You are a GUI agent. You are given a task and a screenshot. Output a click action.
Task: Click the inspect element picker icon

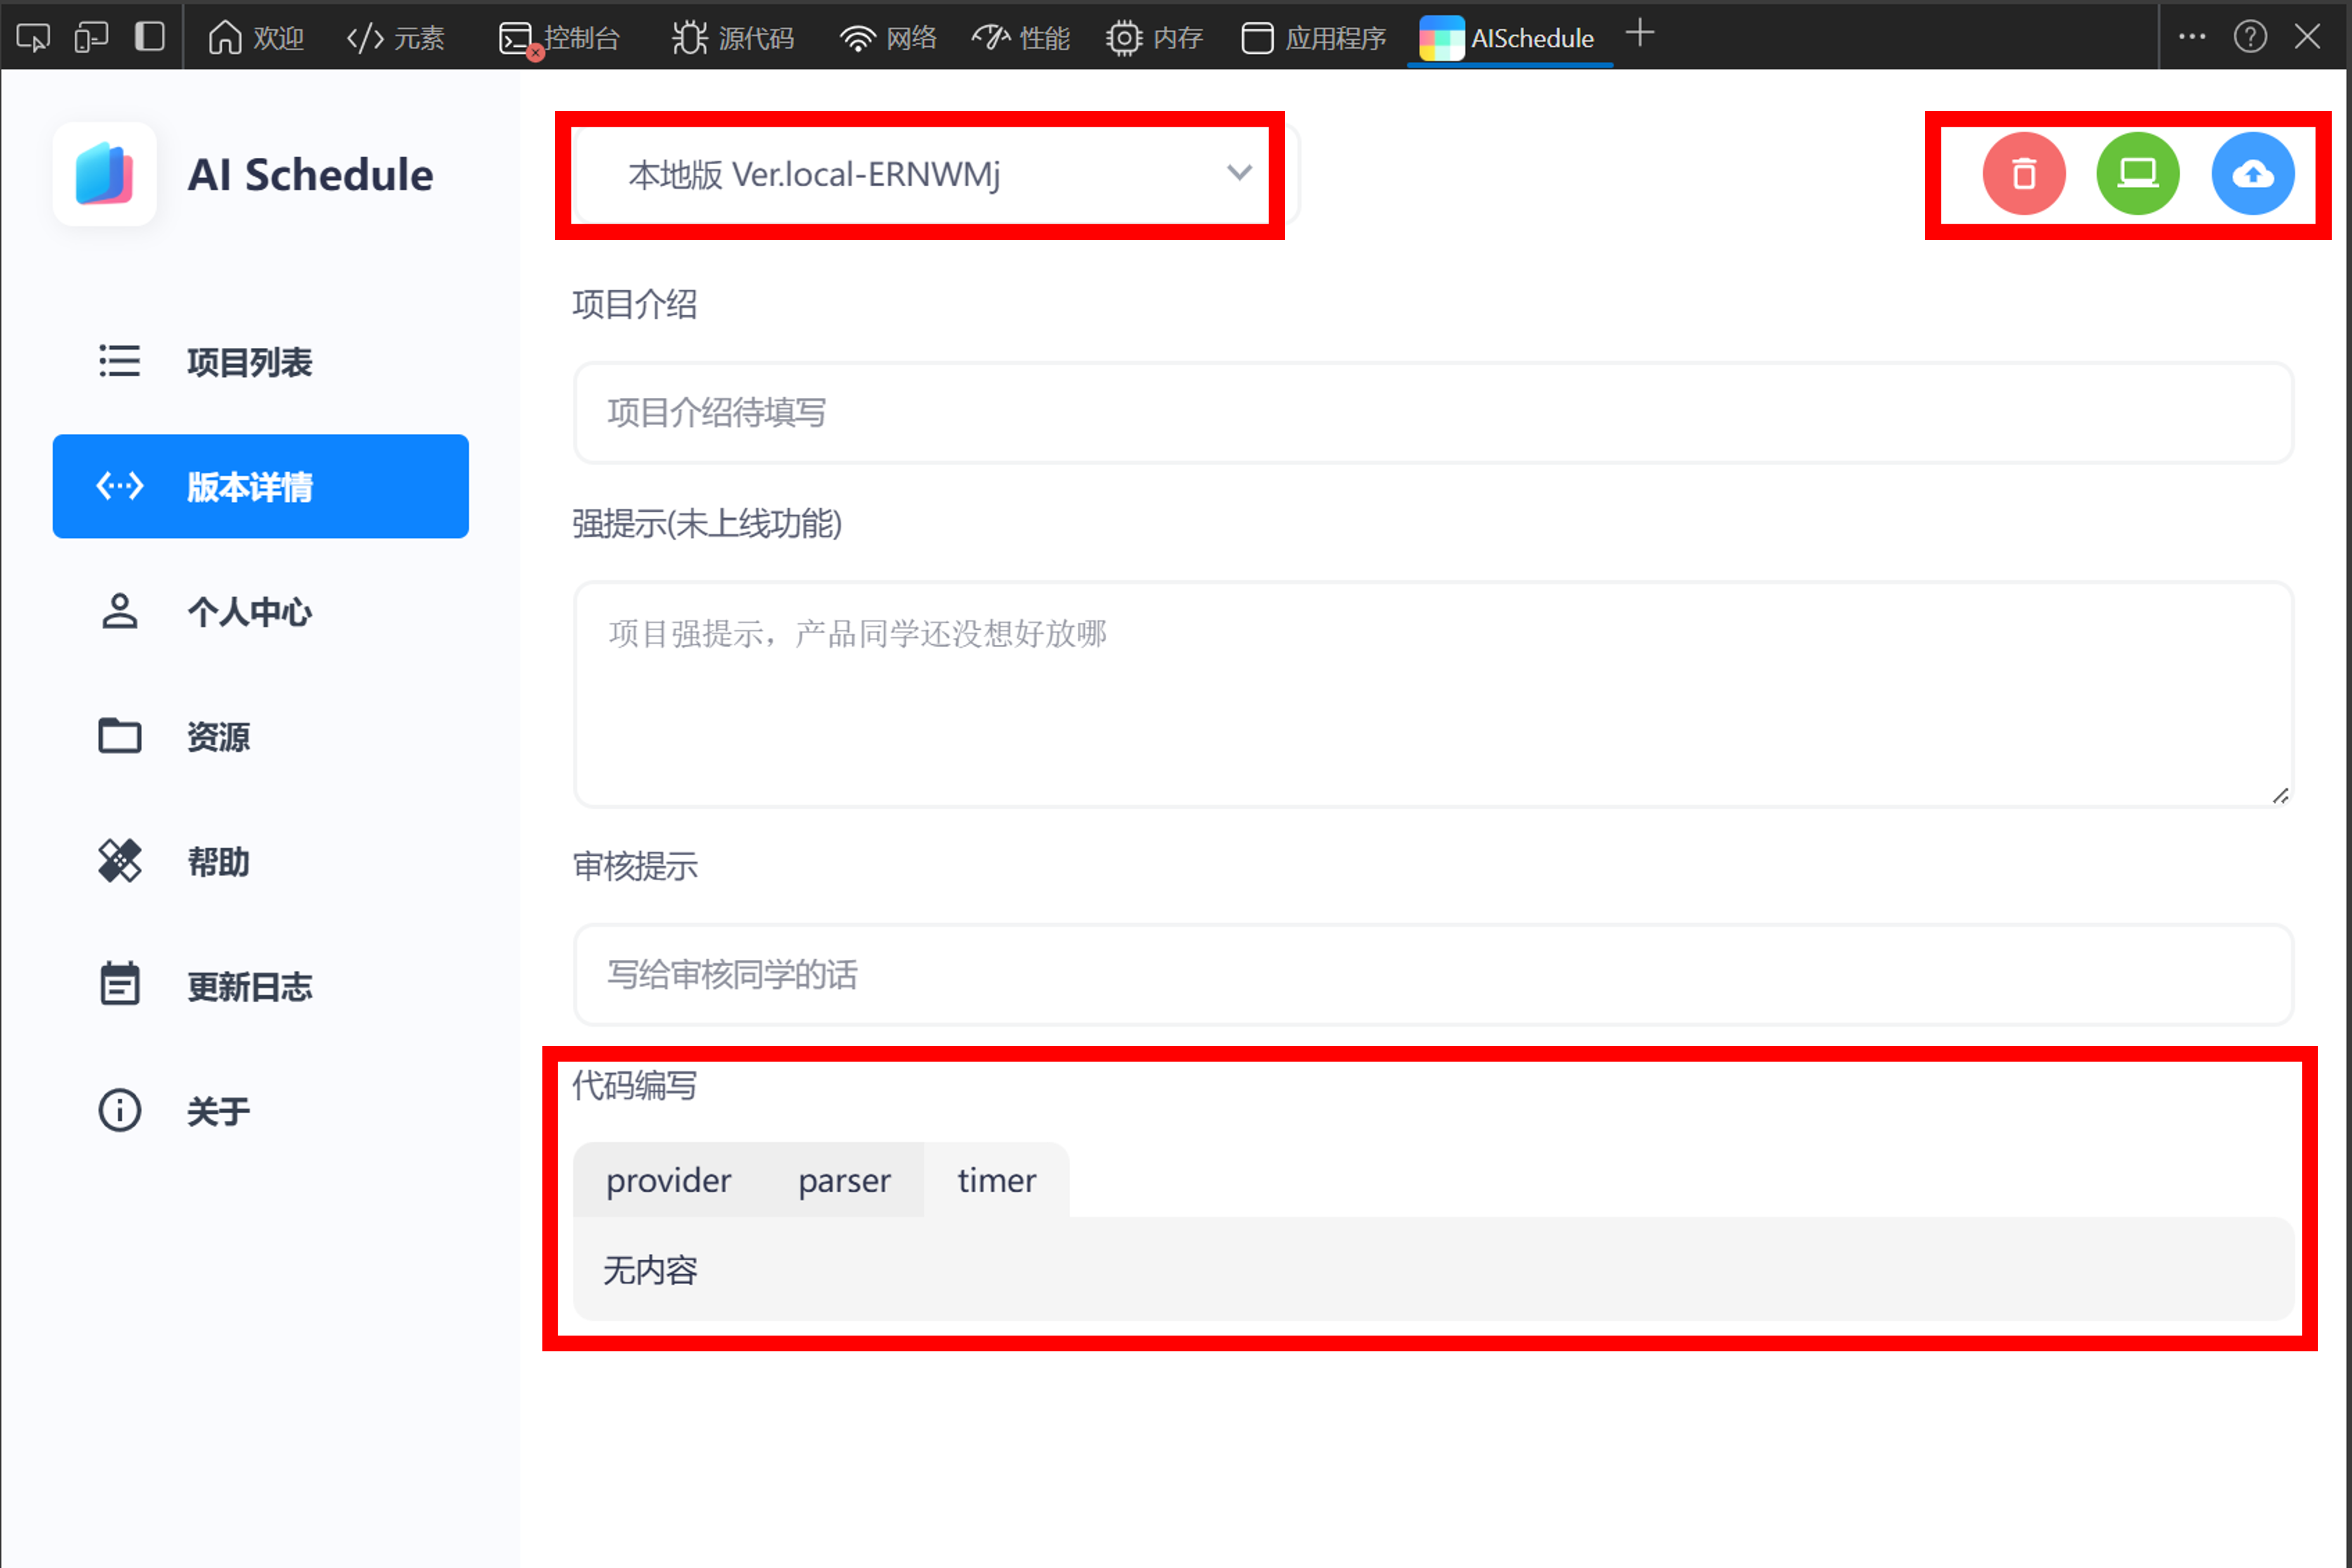[x=33, y=38]
